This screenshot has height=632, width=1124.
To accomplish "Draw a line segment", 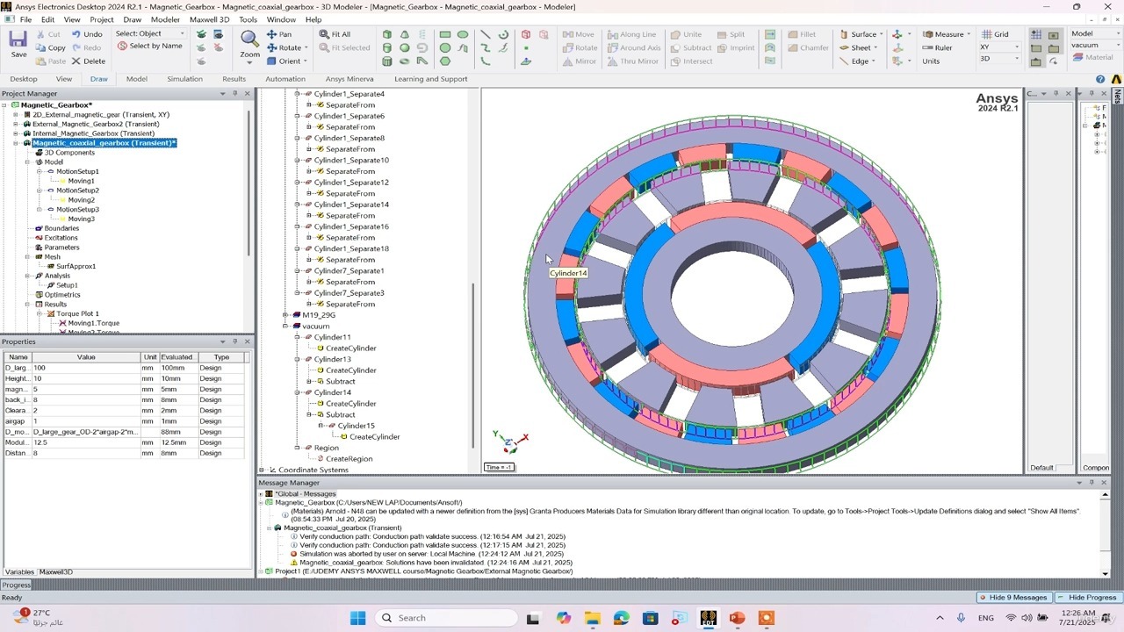I will click(x=486, y=34).
